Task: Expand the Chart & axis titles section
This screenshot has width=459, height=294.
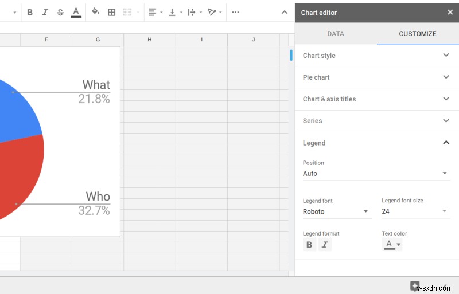Action: pos(376,99)
